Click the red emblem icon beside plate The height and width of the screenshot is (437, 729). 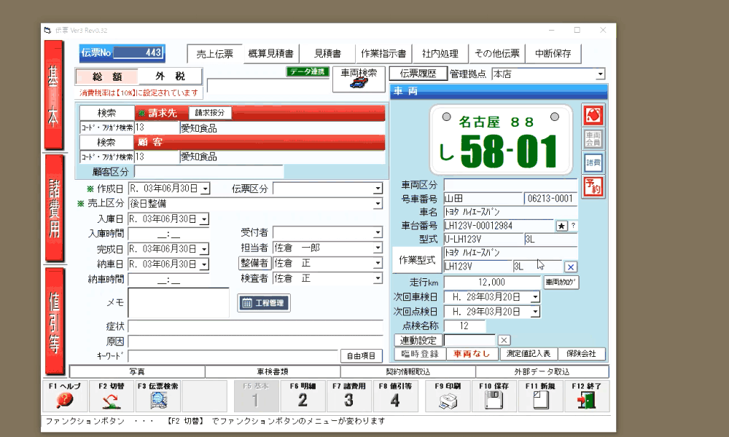[x=593, y=114]
